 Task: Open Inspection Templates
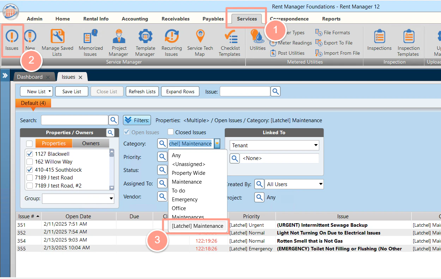pyautogui.click(x=408, y=42)
